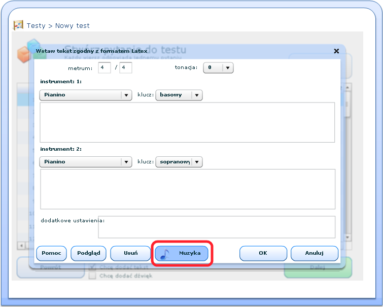Enable the 'Chcę dodać dźwięk' checkbox
The height and width of the screenshot is (307, 383).
(x=92, y=276)
